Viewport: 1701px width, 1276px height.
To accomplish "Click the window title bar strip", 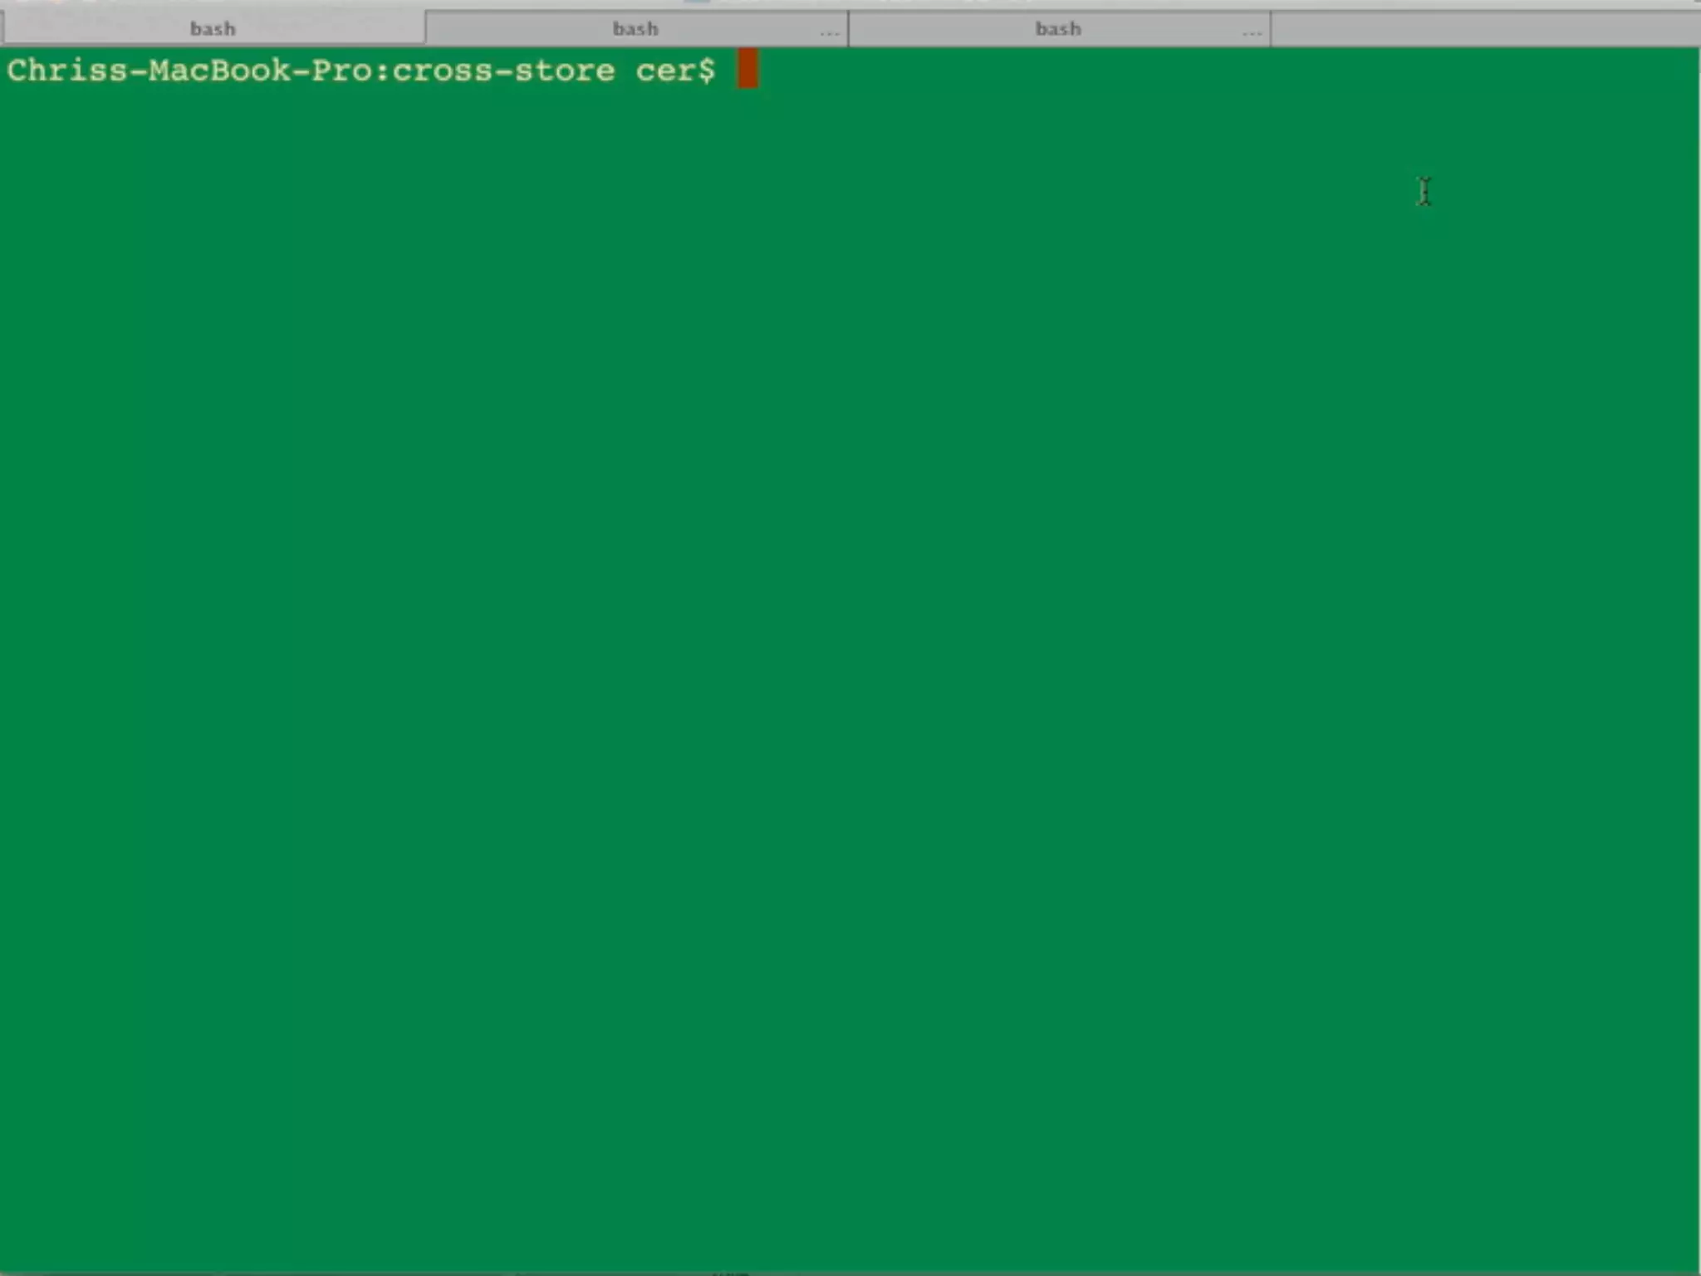I will [850, 3].
